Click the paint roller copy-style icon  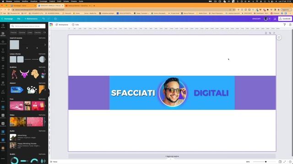coord(285,25)
